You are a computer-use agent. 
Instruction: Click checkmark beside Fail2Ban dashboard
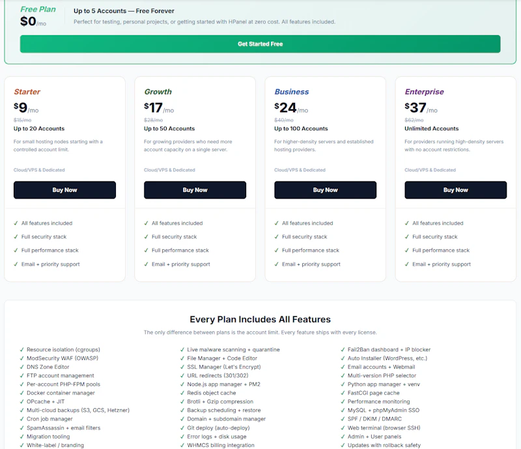click(343, 349)
